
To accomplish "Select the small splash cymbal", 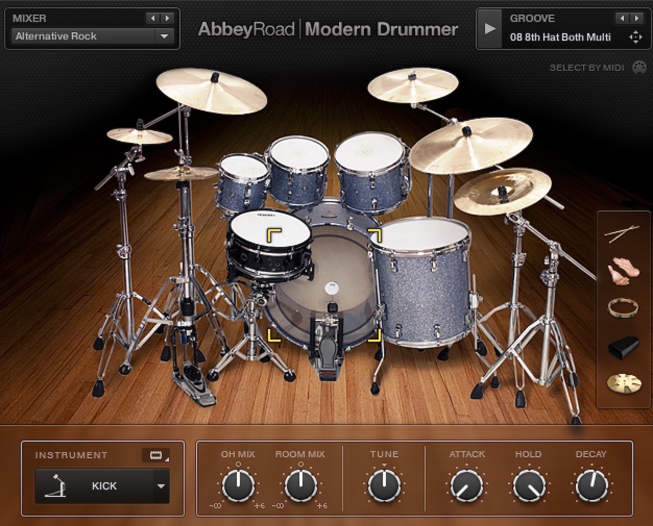I will (x=139, y=135).
